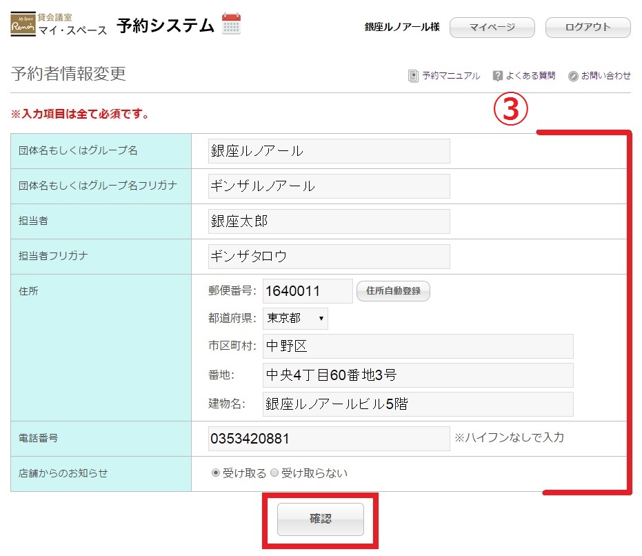Select the 受け取る radio button

tap(216, 473)
